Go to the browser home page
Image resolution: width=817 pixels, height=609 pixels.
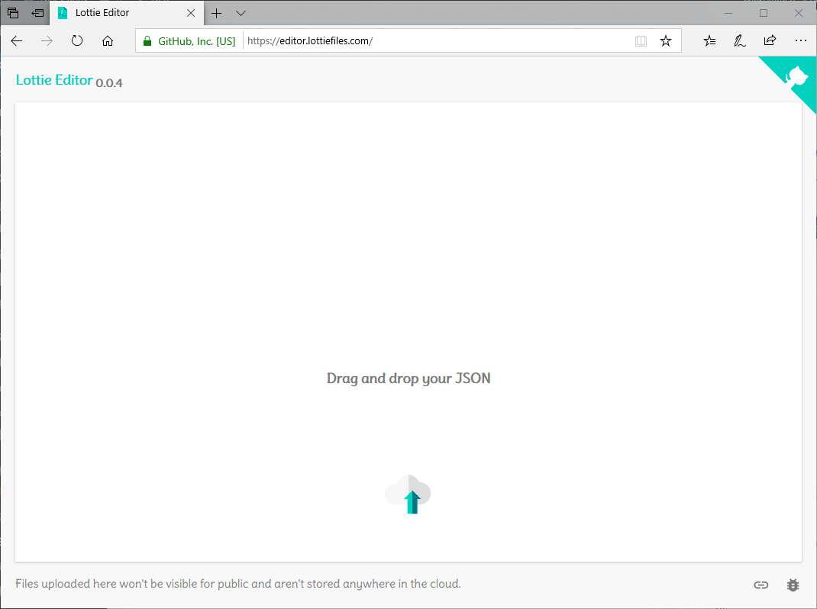108,41
